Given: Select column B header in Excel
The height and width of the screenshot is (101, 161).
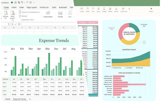Looking at the screenshot, I should point(13,28).
